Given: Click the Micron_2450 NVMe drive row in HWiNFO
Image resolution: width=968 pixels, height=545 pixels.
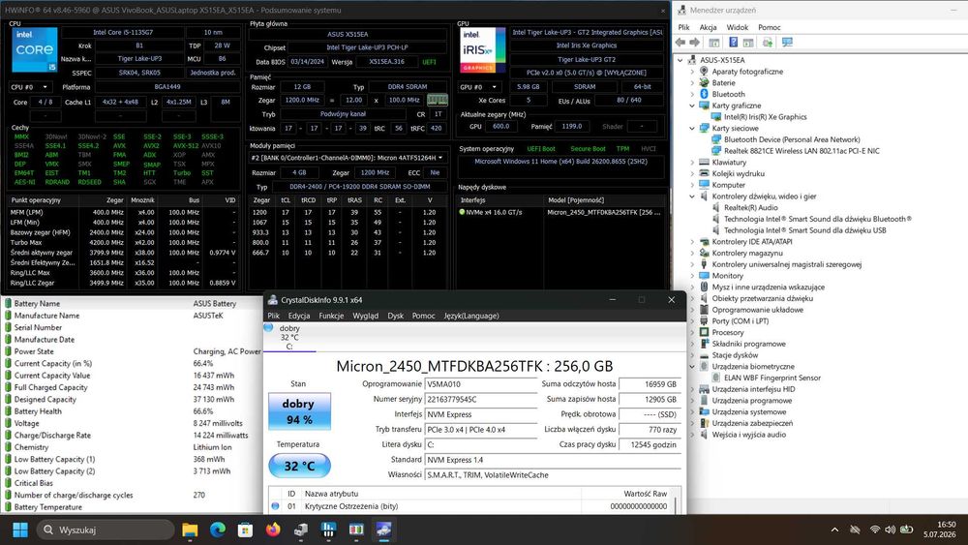Looking at the screenshot, I should pos(561,212).
